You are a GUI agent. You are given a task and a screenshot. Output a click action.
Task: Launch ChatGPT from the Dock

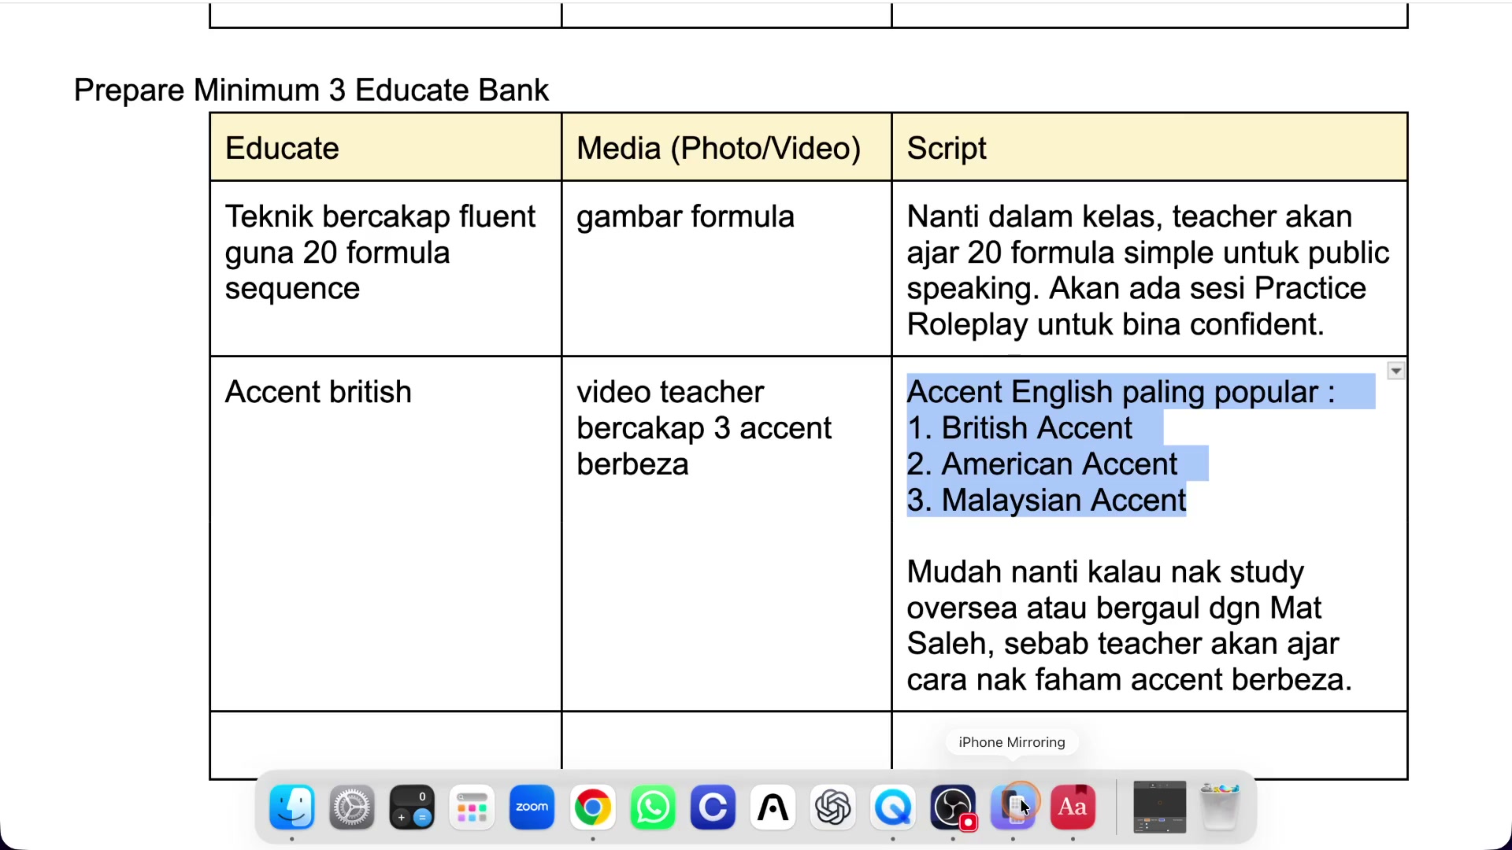click(832, 807)
